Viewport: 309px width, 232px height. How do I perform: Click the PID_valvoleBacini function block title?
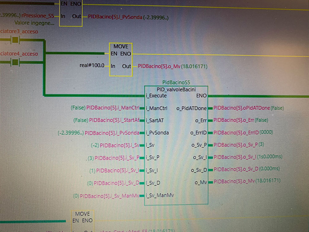[176, 89]
